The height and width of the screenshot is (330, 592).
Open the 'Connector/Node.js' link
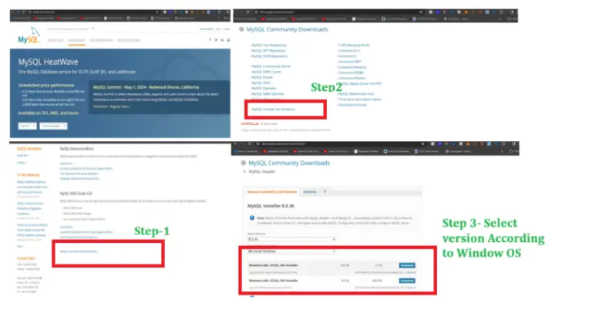point(351,67)
